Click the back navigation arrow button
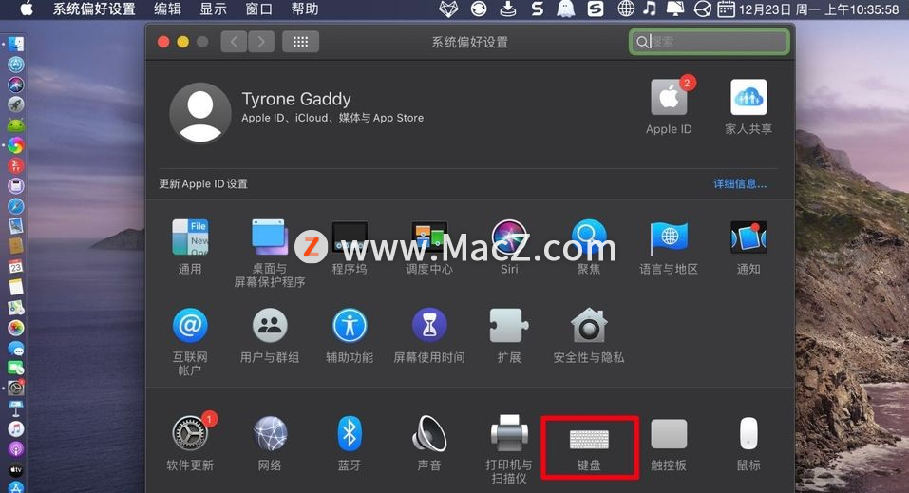The height and width of the screenshot is (493, 909). pyautogui.click(x=235, y=42)
